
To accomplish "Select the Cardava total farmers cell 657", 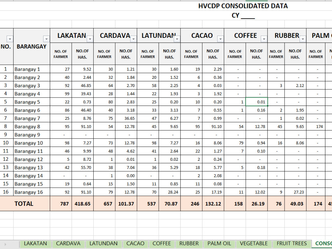I will 104,204.
